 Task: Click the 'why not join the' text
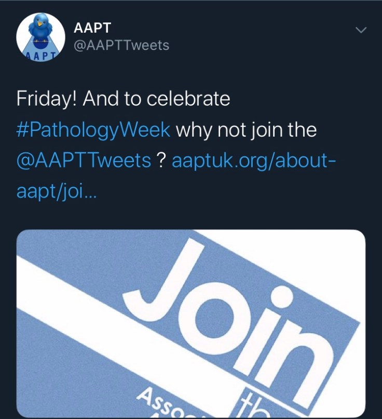tap(246, 129)
